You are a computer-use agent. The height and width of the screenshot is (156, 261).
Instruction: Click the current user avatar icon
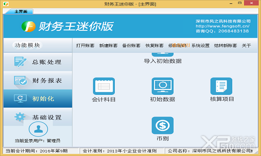(x=38, y=129)
